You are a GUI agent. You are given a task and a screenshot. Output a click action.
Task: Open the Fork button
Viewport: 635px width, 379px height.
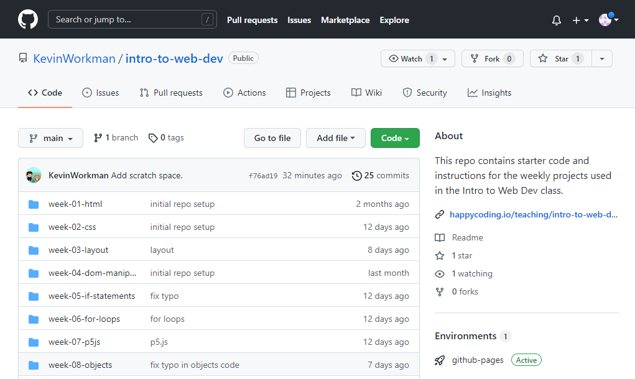tap(492, 58)
